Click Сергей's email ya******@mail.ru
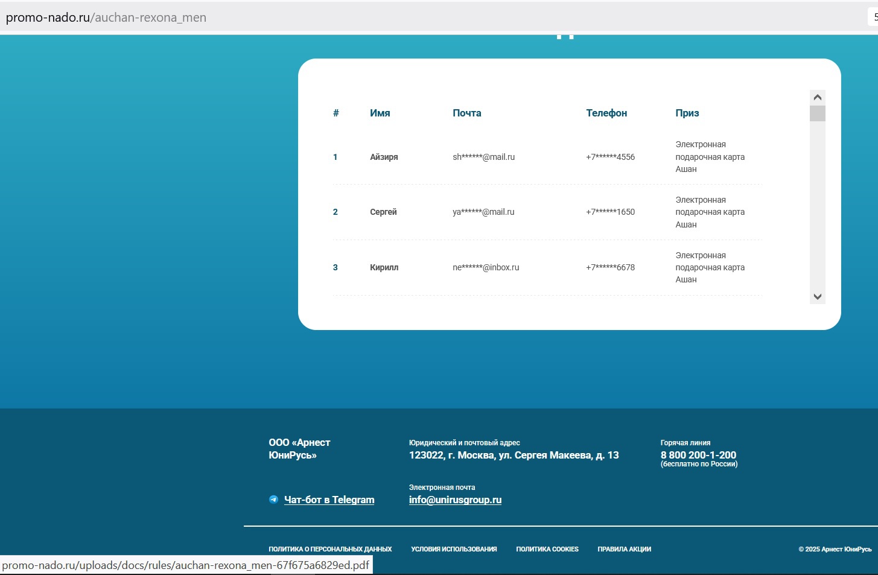878x575 pixels. coord(483,212)
